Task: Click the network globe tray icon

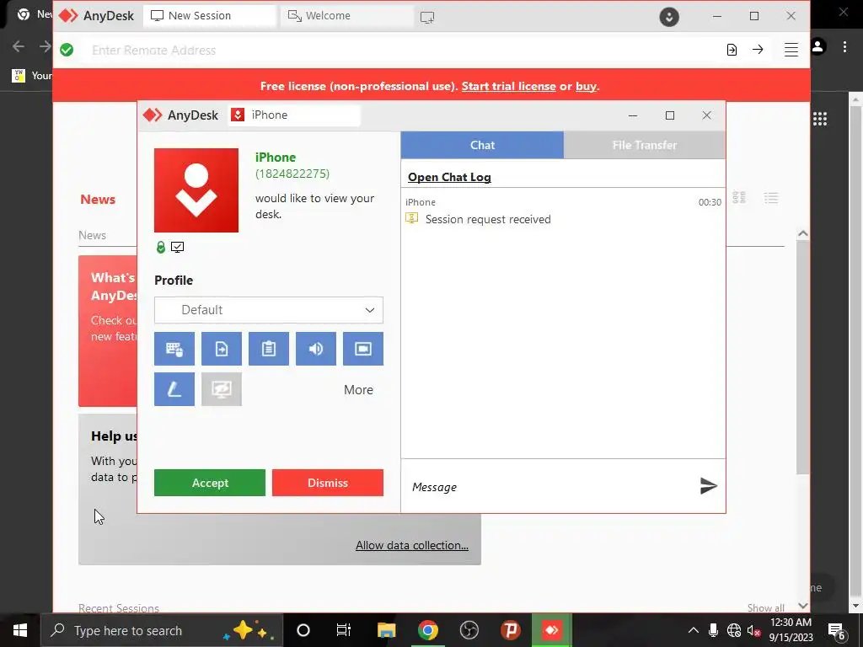Action: point(734,630)
